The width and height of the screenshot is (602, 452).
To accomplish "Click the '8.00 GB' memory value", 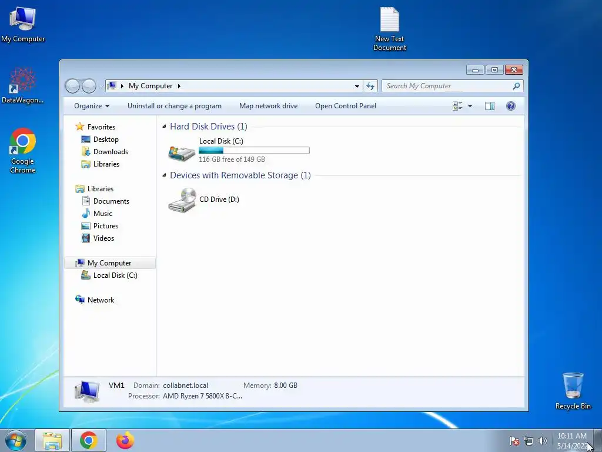I will tap(285, 385).
